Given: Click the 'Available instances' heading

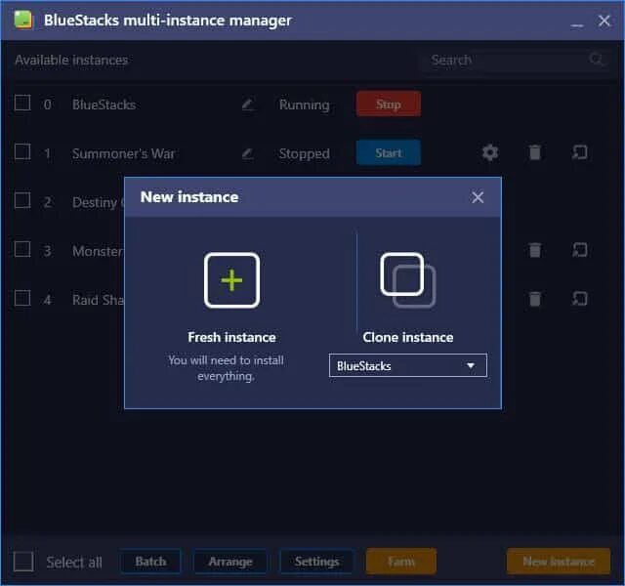Looking at the screenshot, I should (71, 60).
